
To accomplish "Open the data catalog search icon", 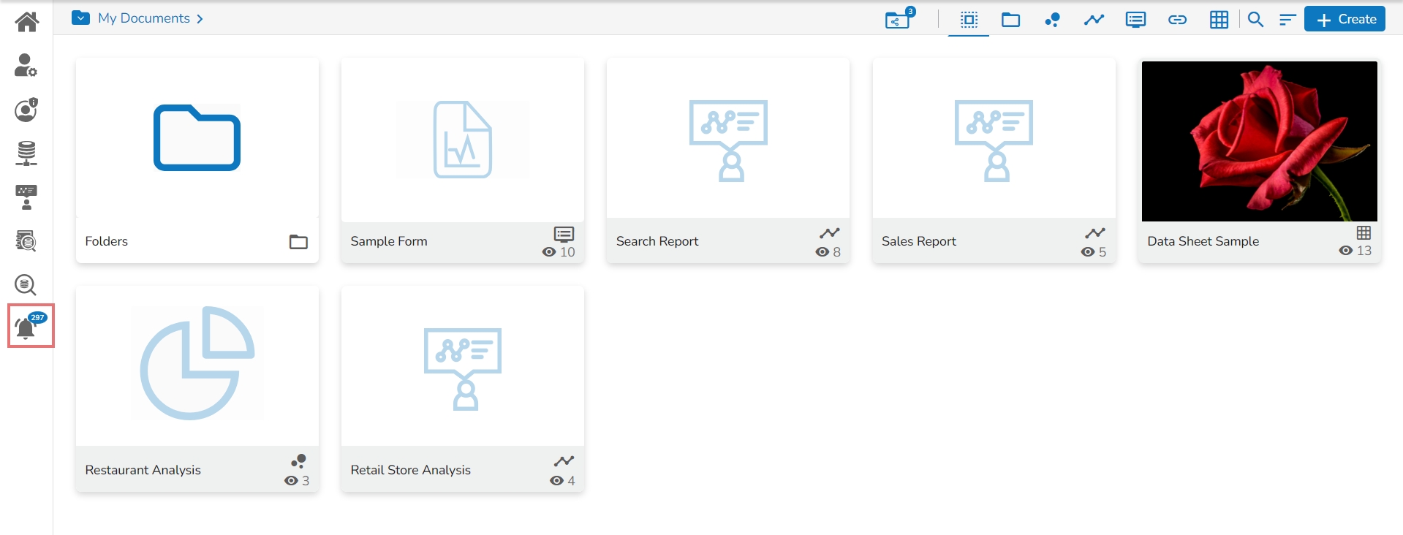I will tap(26, 240).
